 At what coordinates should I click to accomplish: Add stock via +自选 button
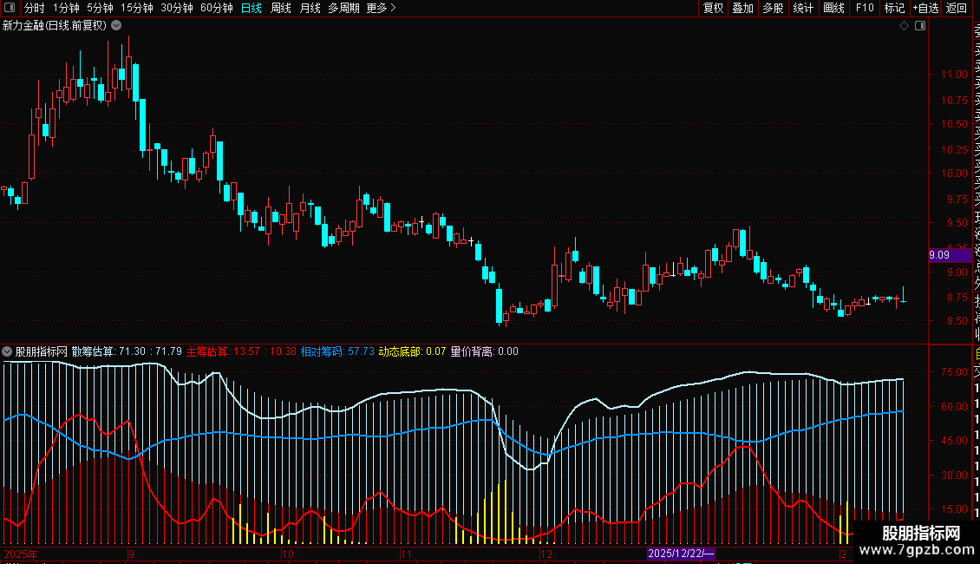coord(924,8)
